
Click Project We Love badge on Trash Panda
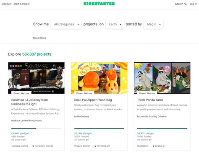tap(147, 93)
